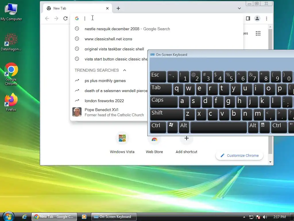Show hidden tray icons arrow
This screenshot has height=221, width=294.
(x=244, y=217)
